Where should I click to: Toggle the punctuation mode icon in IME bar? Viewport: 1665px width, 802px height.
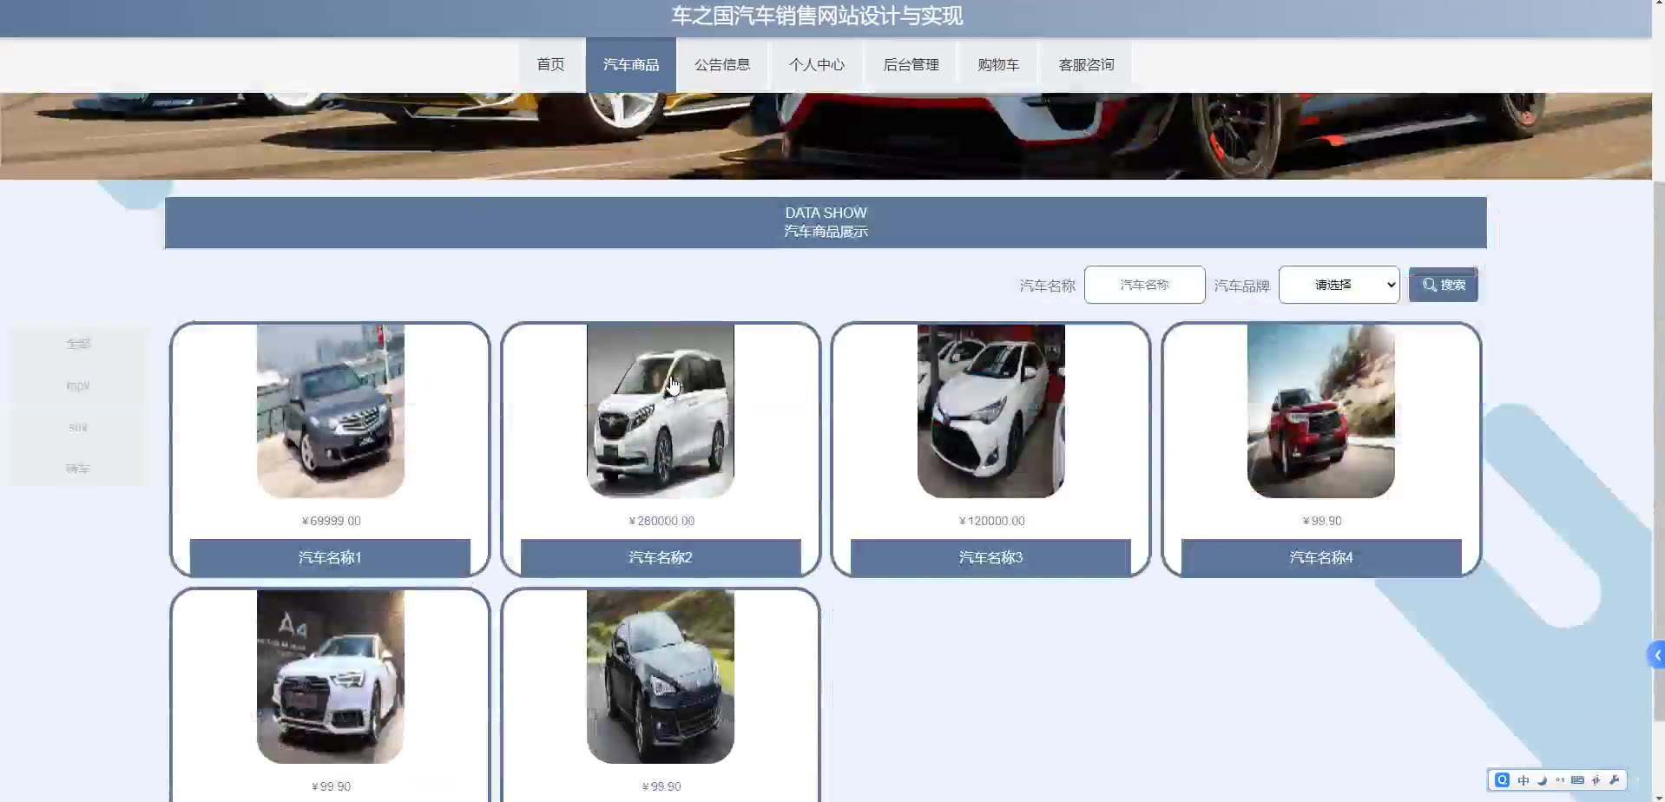click(x=1560, y=780)
